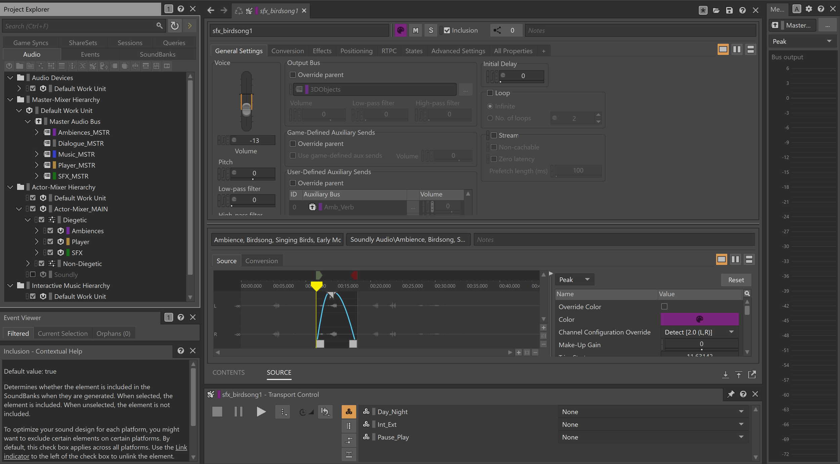Click the Reset button above the property list

pos(736,280)
